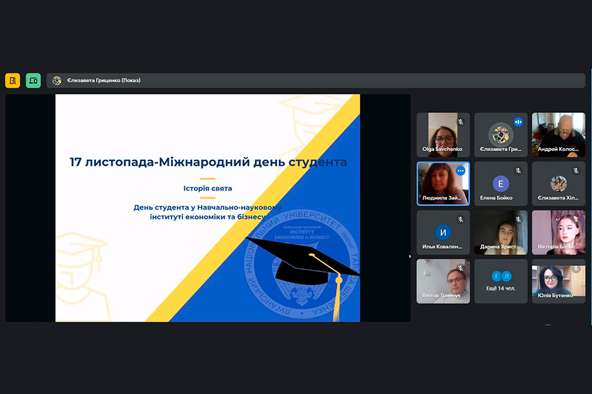Viewport: 592px width, 394px height.
Task: Click muted mic icon on Olga Savchenko tile
Action: (460, 122)
